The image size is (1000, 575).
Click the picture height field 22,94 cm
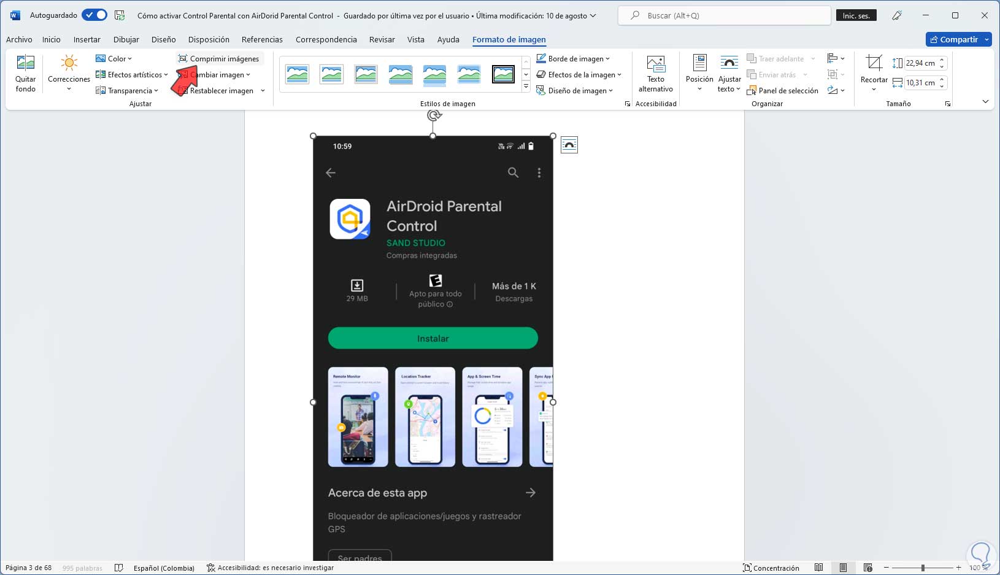tap(920, 63)
